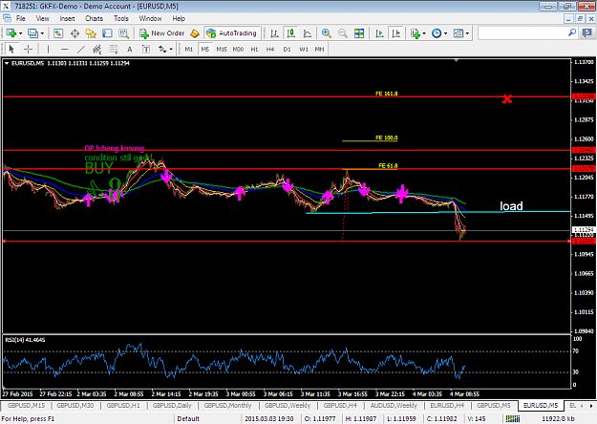Expand the Periods dropdown arrow
Screen dimensions: 597x424
click(x=445, y=33)
